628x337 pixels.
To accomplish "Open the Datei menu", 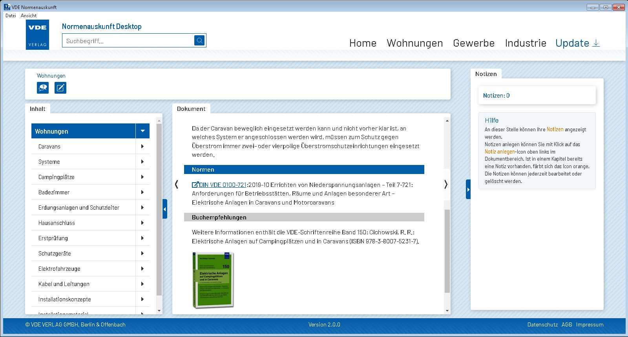I will (x=11, y=16).
